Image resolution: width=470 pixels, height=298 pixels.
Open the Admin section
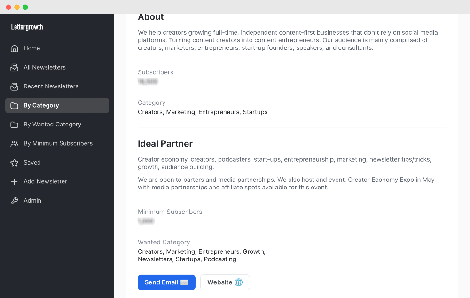coord(32,201)
